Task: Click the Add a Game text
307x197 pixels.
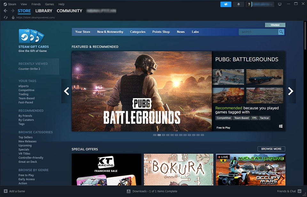Action: (x=17, y=191)
